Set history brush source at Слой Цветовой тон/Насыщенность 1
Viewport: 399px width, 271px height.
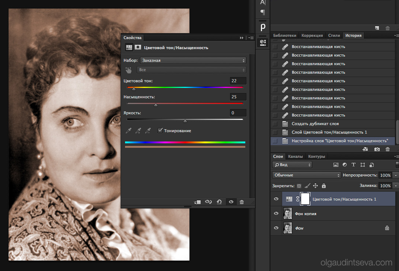(275, 132)
